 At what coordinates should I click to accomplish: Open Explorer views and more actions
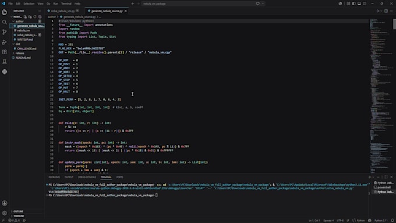coord(40,11)
